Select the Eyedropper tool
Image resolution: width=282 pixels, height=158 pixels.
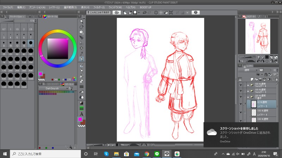tap(81, 53)
